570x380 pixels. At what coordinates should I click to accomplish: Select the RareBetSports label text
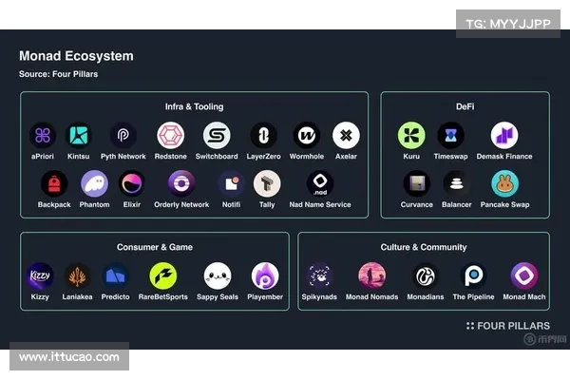162,297
